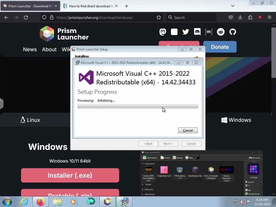Click the taskbar clock showing 6:14 AM

(x=262, y=202)
